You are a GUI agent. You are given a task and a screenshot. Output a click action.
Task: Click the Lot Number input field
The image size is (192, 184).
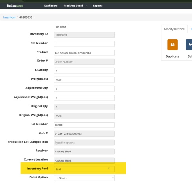84,125
